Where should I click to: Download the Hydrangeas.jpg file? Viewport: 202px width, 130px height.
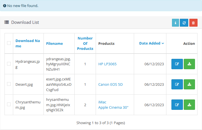click(189, 64)
